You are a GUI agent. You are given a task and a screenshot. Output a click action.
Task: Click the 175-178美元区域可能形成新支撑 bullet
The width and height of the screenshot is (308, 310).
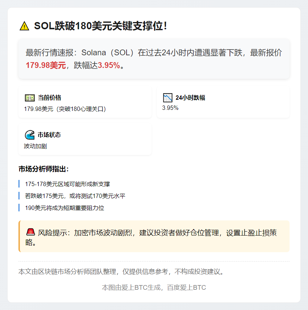click(x=67, y=184)
